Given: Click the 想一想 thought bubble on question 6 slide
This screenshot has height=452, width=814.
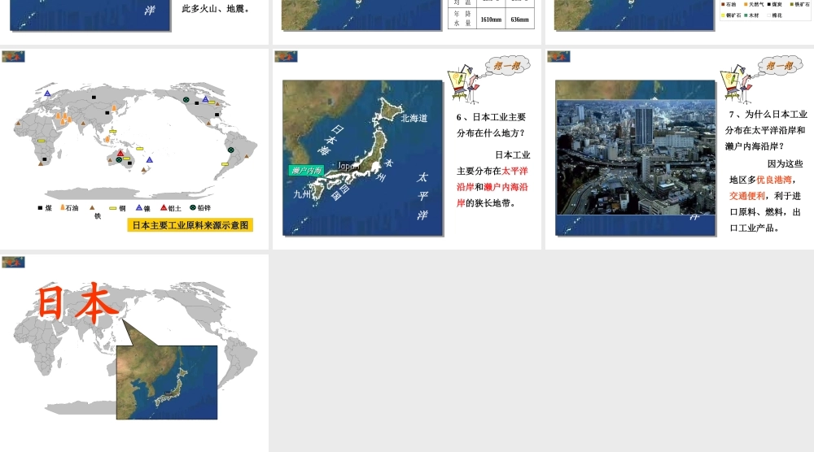Looking at the screenshot, I should pyautogui.click(x=507, y=65).
